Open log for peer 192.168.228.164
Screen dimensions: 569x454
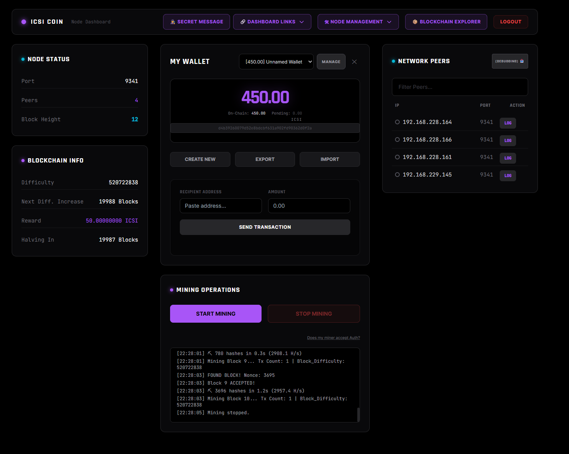coord(508,123)
